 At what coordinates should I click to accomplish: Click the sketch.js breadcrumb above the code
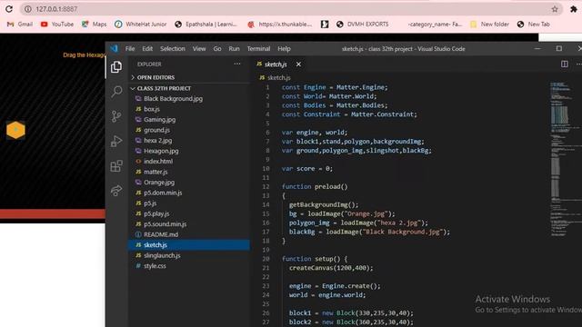[275, 77]
